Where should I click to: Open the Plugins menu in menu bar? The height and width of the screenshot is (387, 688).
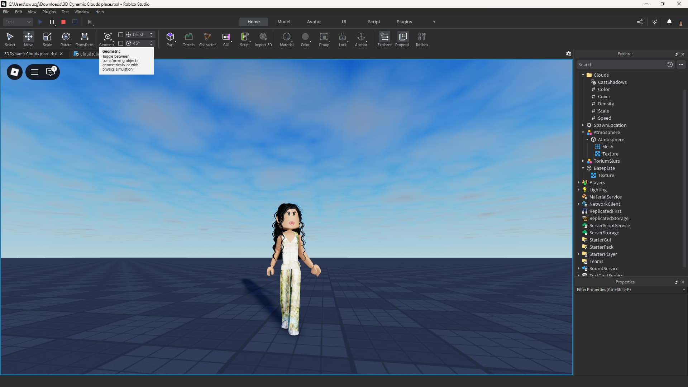(x=49, y=12)
